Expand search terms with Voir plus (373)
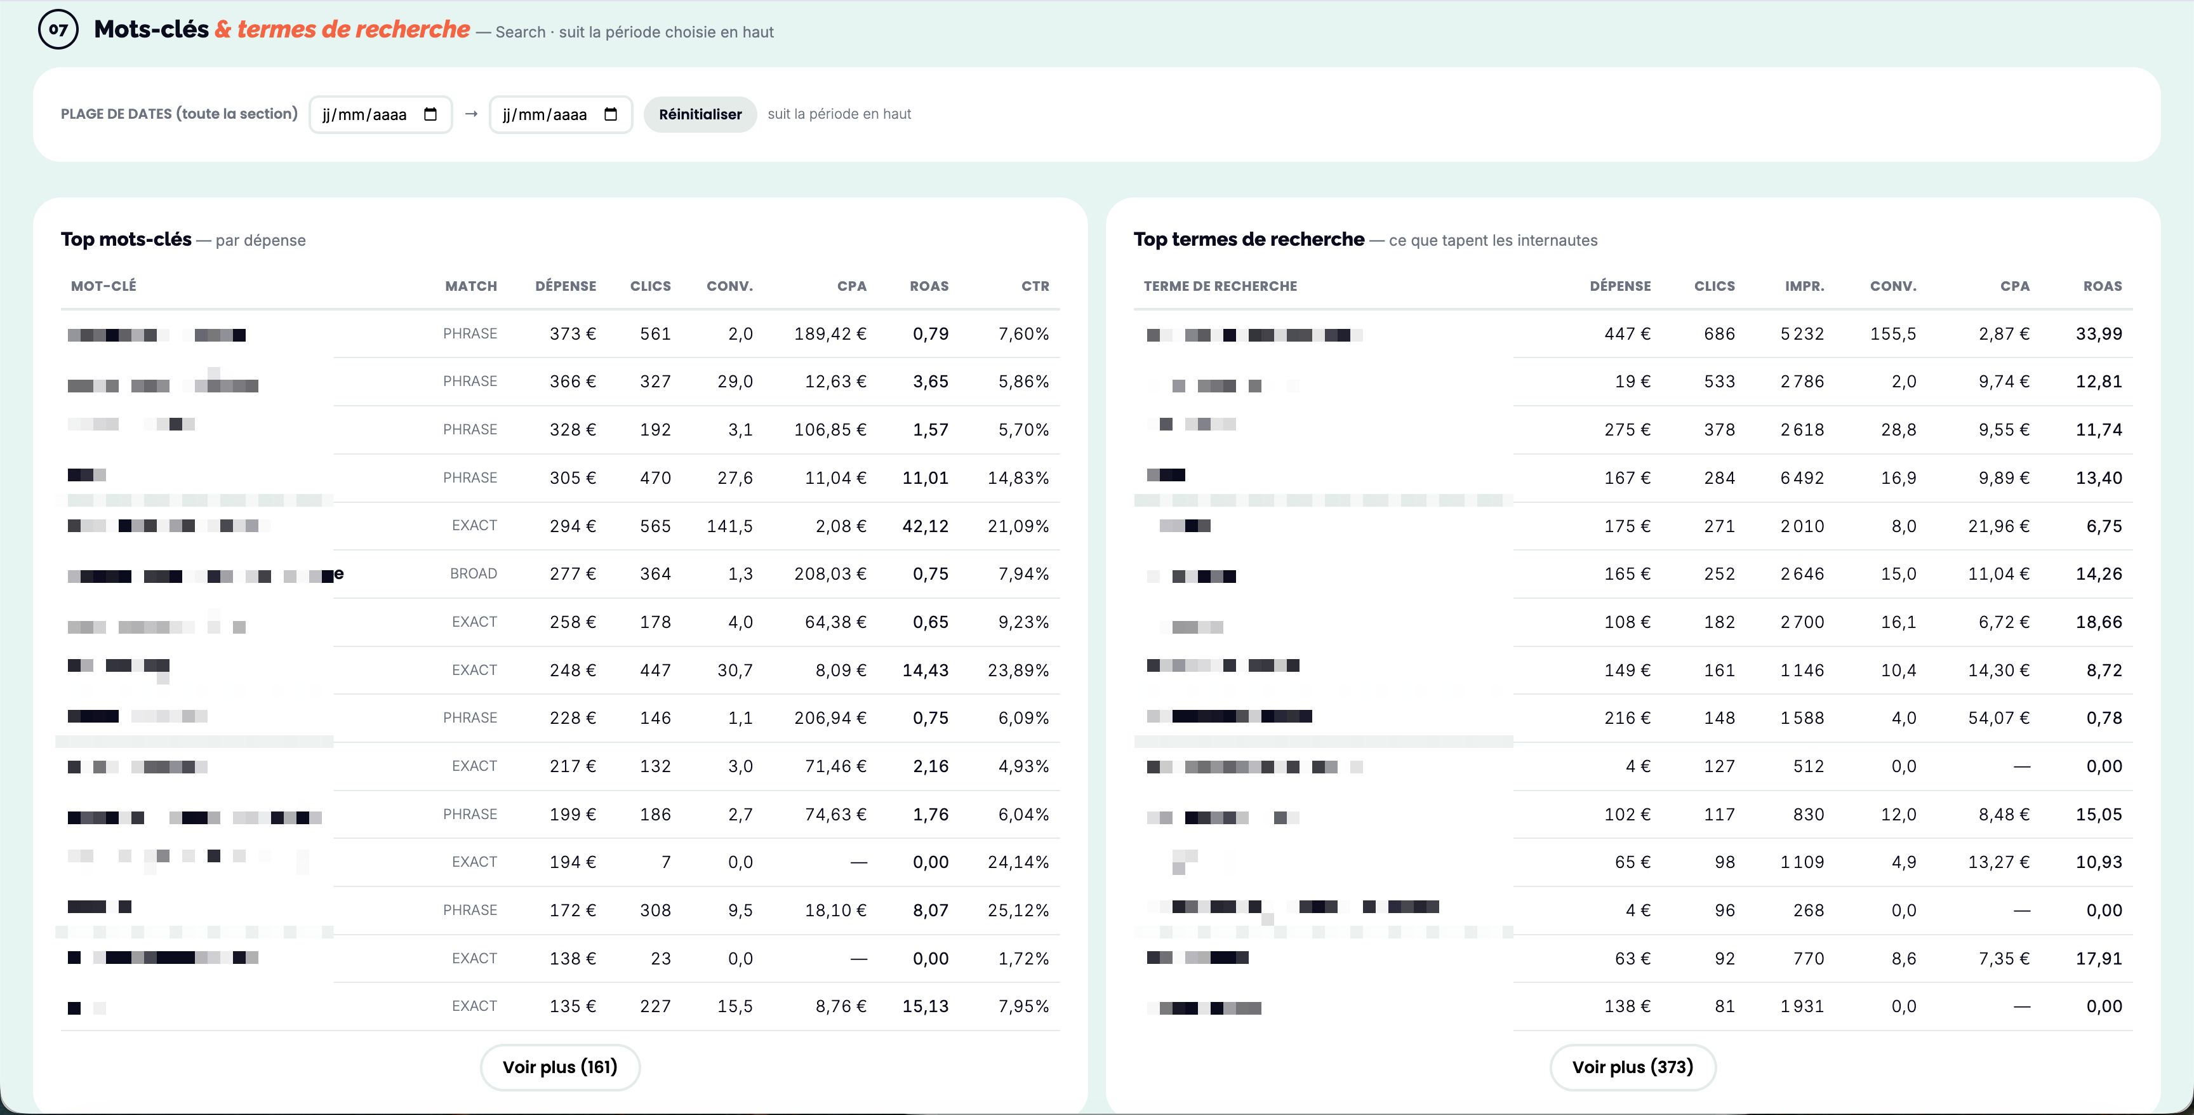This screenshot has width=2194, height=1115. click(1632, 1067)
